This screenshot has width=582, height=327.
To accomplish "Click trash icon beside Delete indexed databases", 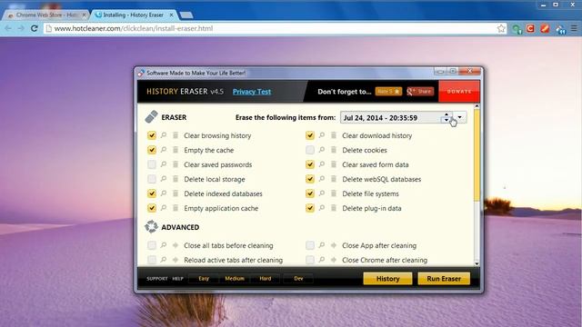I will click(176, 193).
